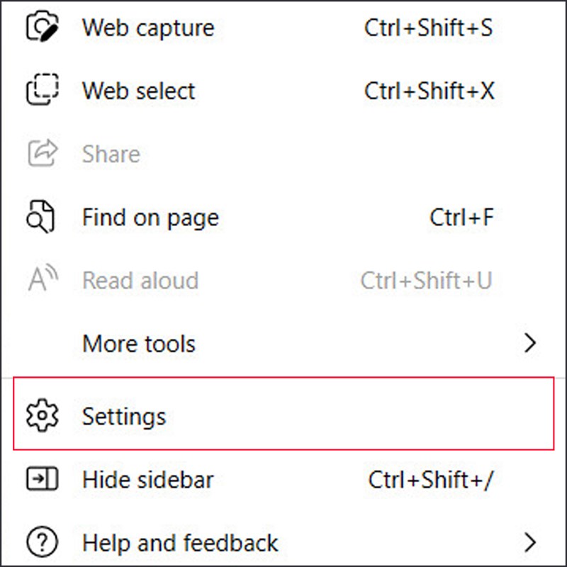Viewport: 567px width, 567px height.
Task: Open the Share option
Action: [111, 154]
